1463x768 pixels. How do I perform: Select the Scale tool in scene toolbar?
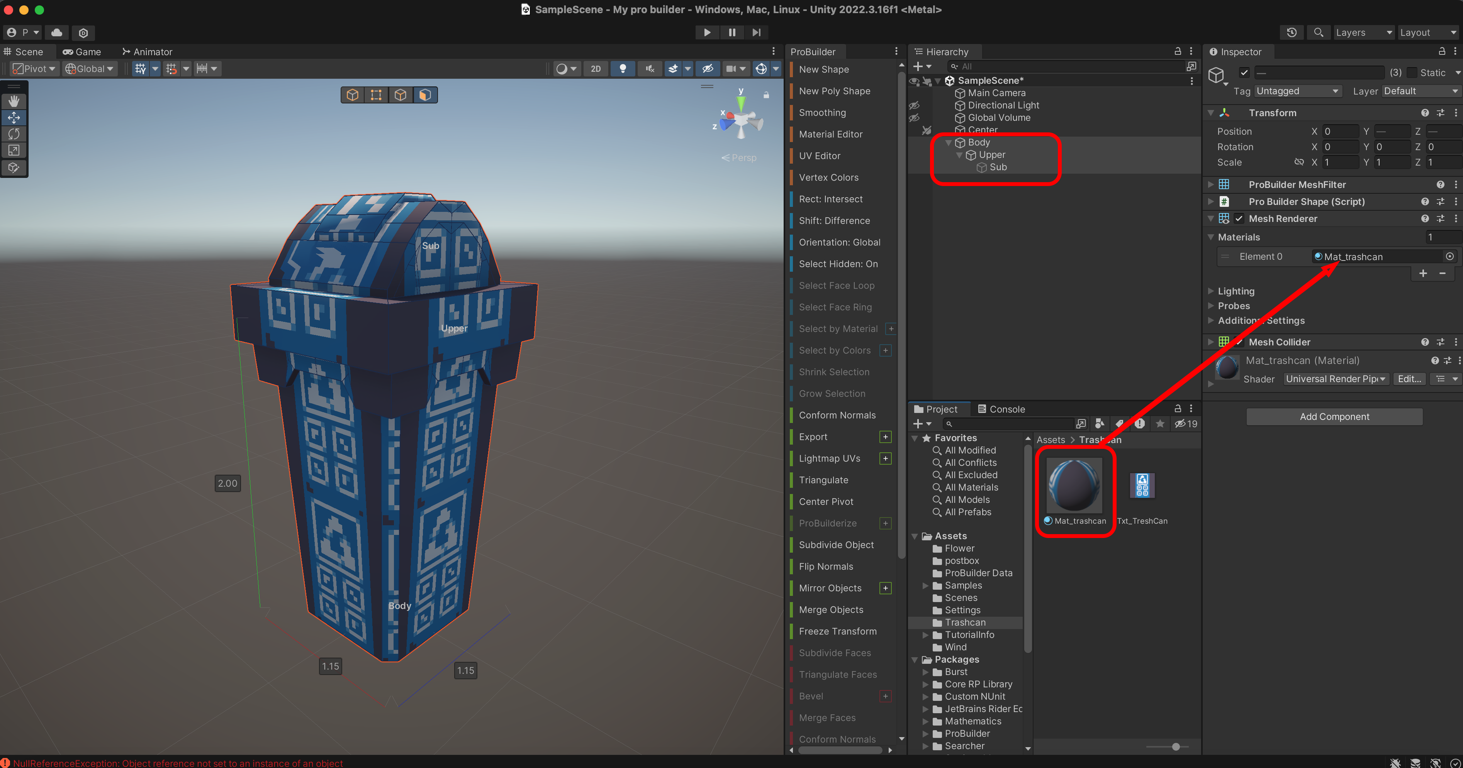14,151
